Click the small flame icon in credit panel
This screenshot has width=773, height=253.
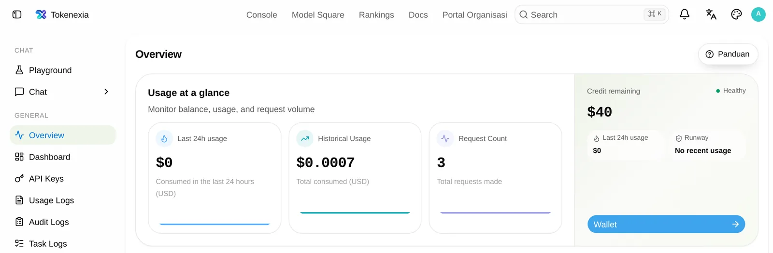[x=597, y=138]
